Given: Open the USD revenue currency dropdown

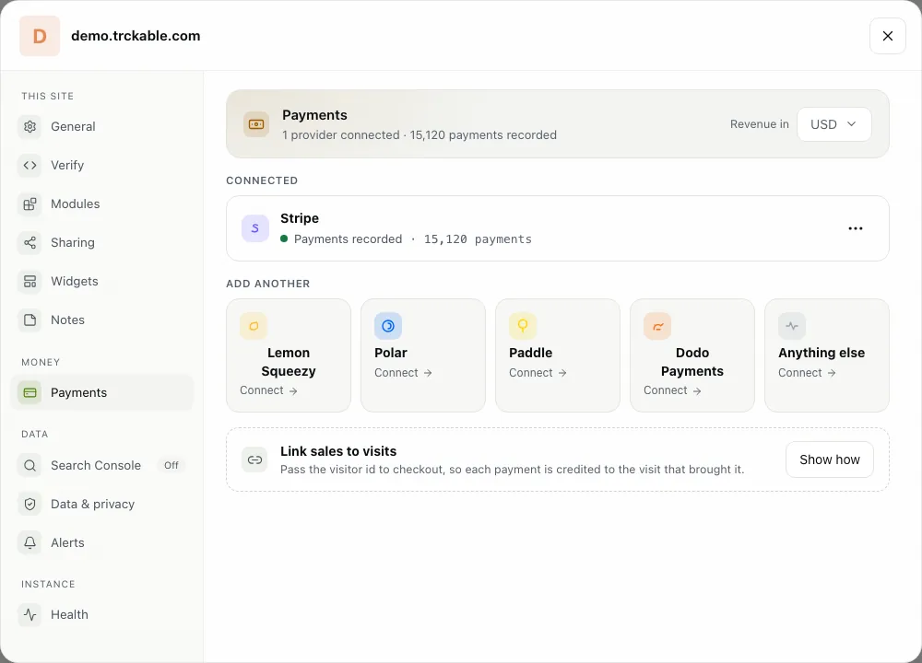Looking at the screenshot, I should tap(833, 124).
